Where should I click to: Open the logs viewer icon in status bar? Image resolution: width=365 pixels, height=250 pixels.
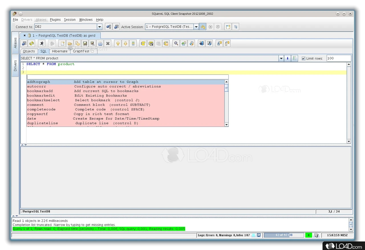click(x=259, y=235)
